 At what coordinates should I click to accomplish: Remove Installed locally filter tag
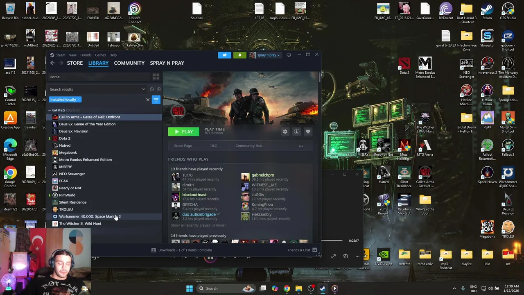[x=78, y=100]
